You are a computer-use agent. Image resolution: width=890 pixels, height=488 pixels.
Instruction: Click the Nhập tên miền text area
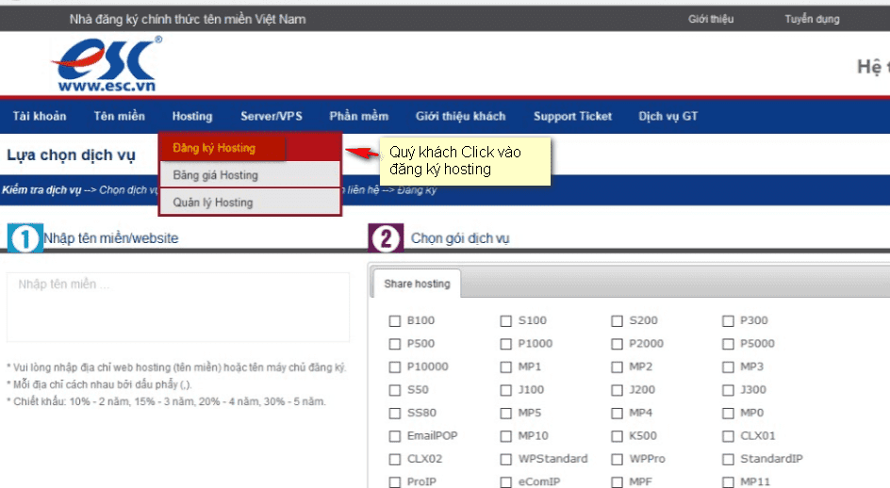[x=177, y=306]
